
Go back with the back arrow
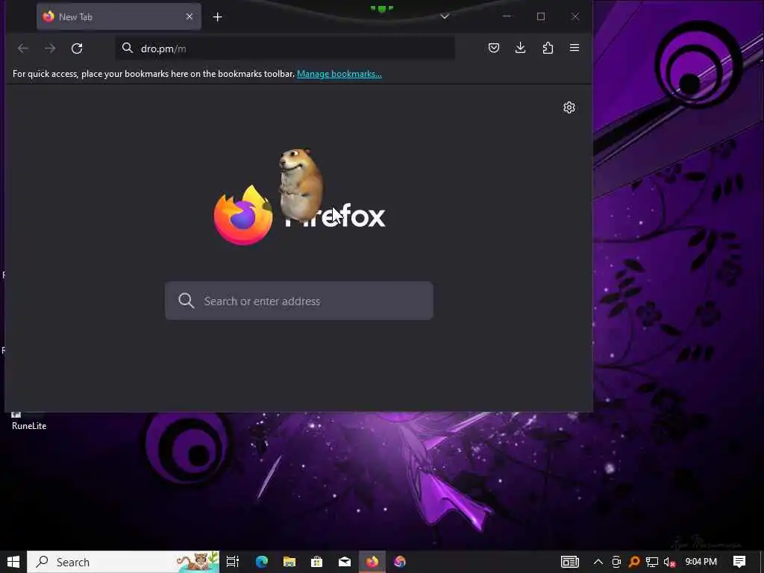(x=23, y=48)
